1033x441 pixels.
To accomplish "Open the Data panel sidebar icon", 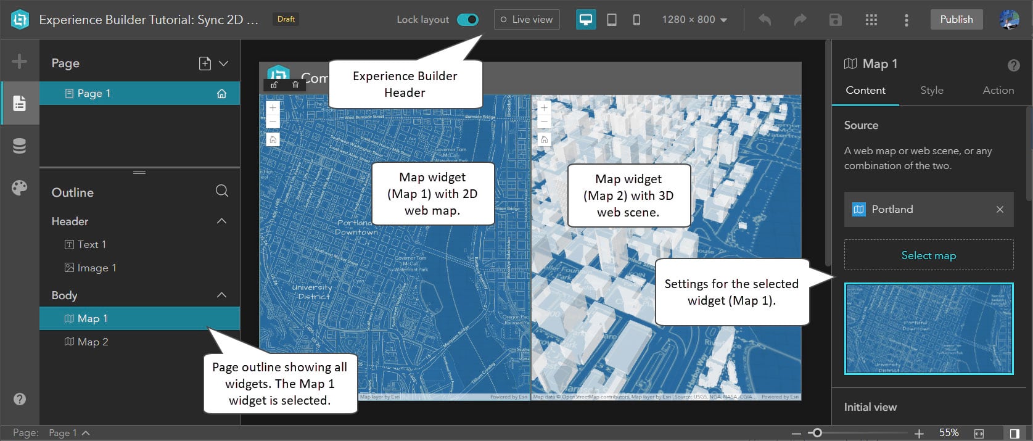I will pos(19,146).
